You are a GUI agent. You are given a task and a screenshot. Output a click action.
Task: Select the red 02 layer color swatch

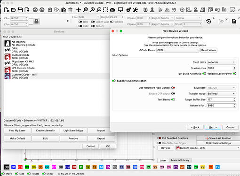(20, 167)
